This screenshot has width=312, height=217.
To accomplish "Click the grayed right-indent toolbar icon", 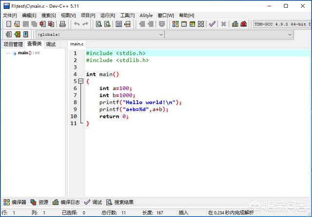I will 151,24.
